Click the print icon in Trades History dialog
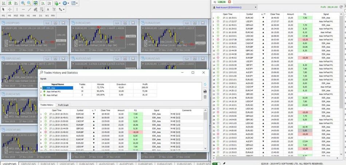 [205, 91]
